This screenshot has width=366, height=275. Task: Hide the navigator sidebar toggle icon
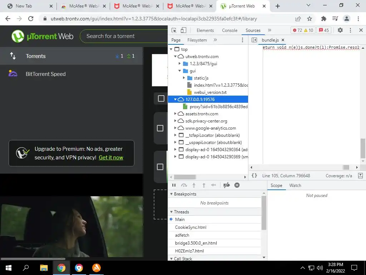coord(254,40)
